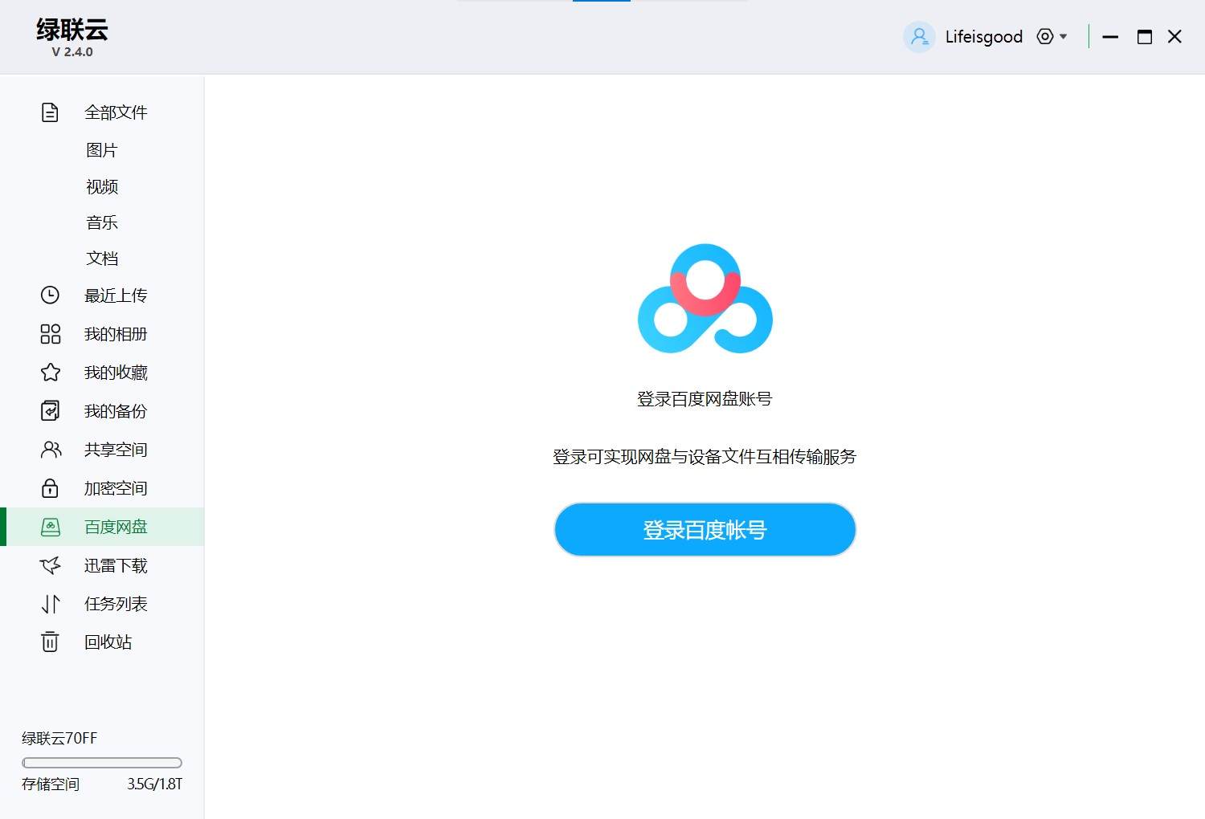Open the settings gear icon
1205x819 pixels.
tap(1044, 36)
